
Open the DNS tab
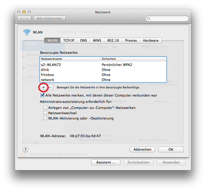pyautogui.click(x=84, y=41)
